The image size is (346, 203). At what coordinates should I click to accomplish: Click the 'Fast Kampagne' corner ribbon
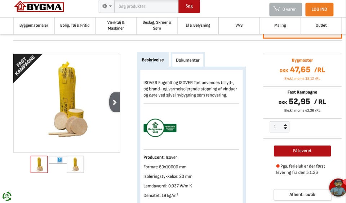[25, 65]
